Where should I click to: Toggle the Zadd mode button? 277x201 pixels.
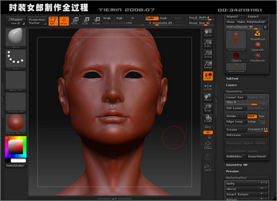coord(152,18)
